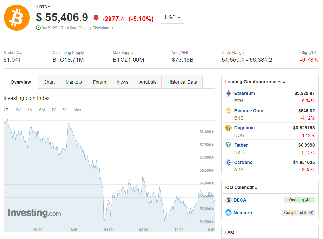Screen dimensions: 323x239
Task: Click the DECA ICO icon
Action: (228, 200)
